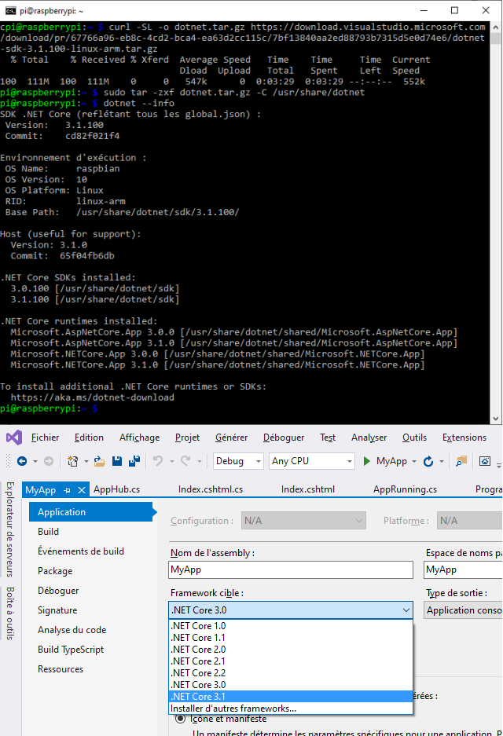The height and width of the screenshot is (736, 503).
Task: Open the Analyse du code page
Action: pyautogui.click(x=72, y=631)
